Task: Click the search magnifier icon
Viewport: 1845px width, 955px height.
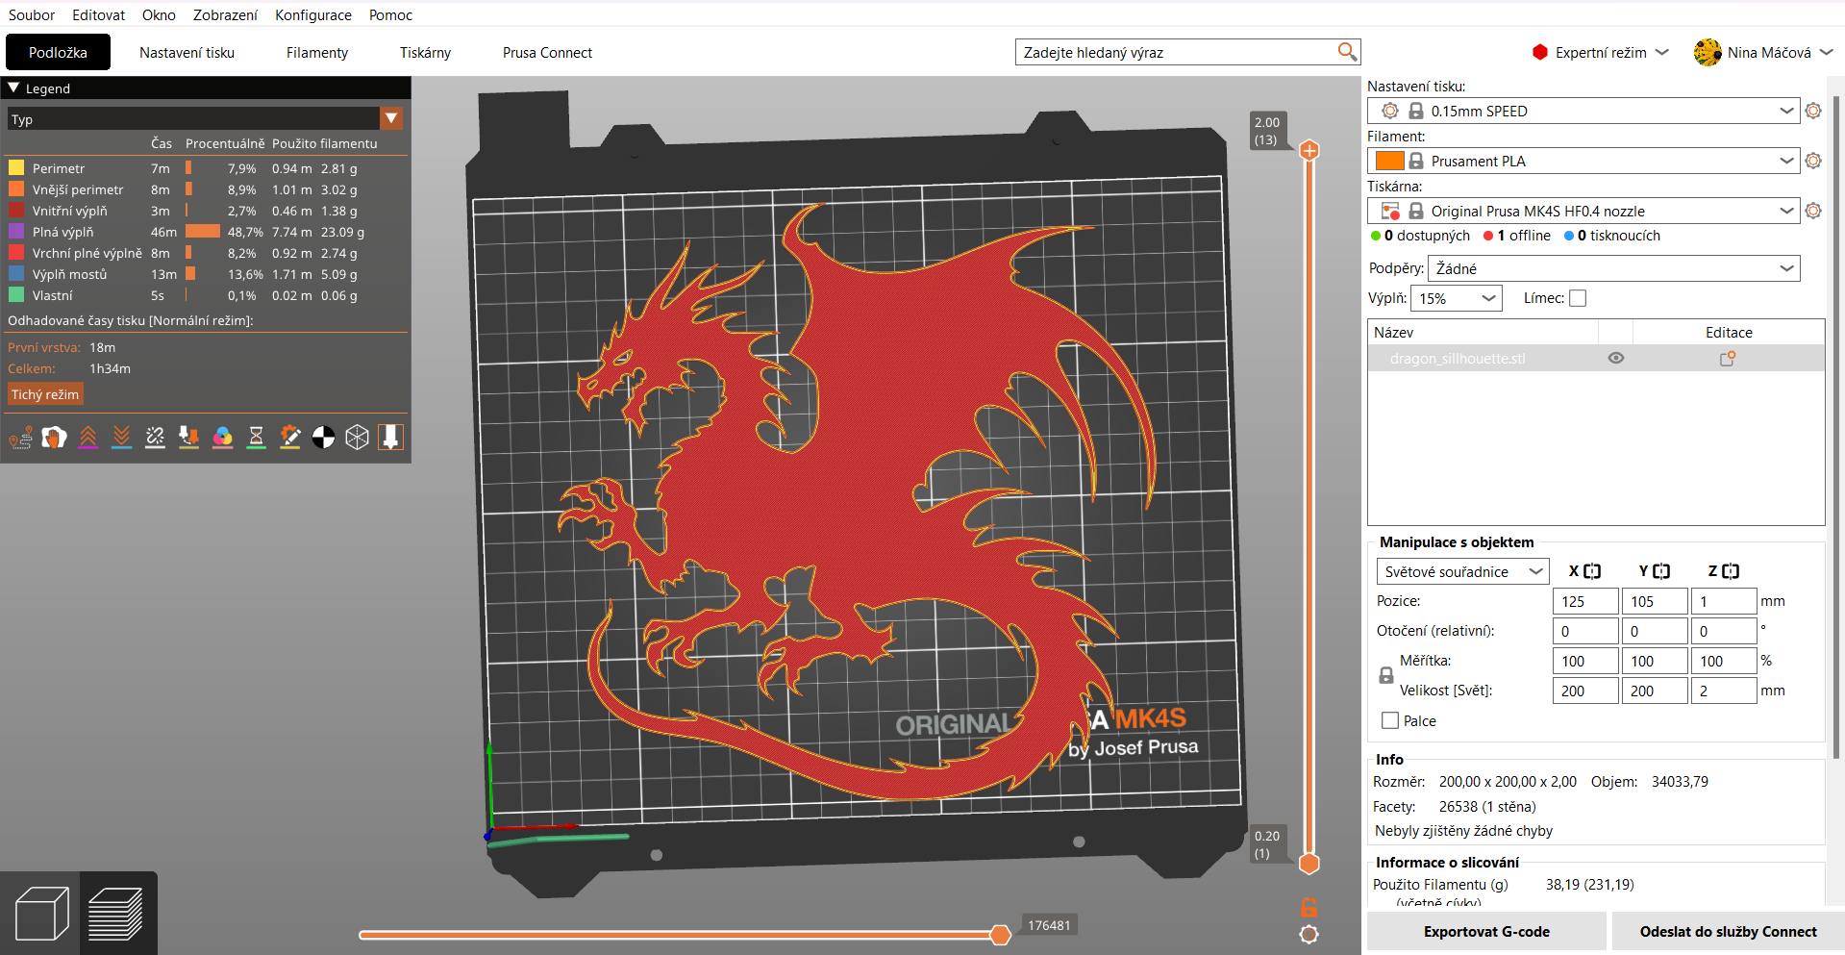Action: point(1347,51)
